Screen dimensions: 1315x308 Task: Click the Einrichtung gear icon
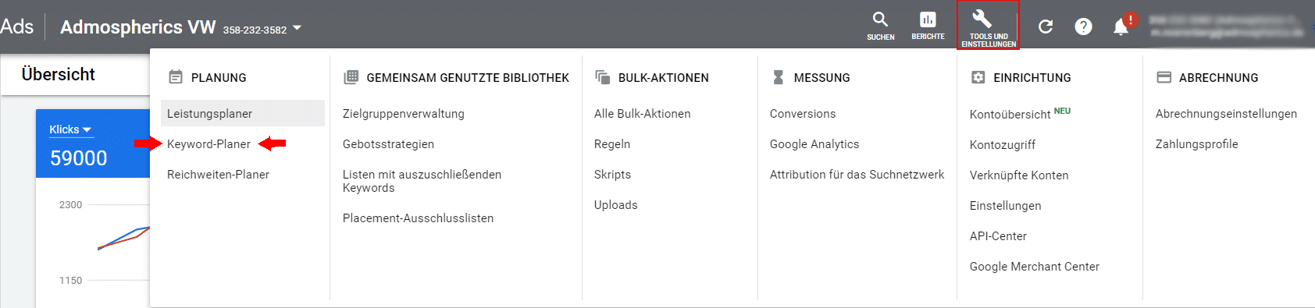tap(978, 77)
